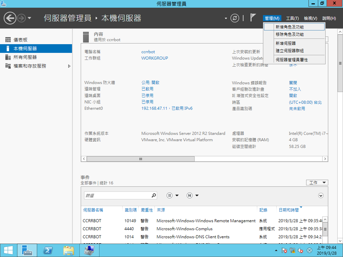The width and height of the screenshot is (343, 257).
Task: Click right arrow of properties horizontal scrollbar
Action: click(325, 159)
